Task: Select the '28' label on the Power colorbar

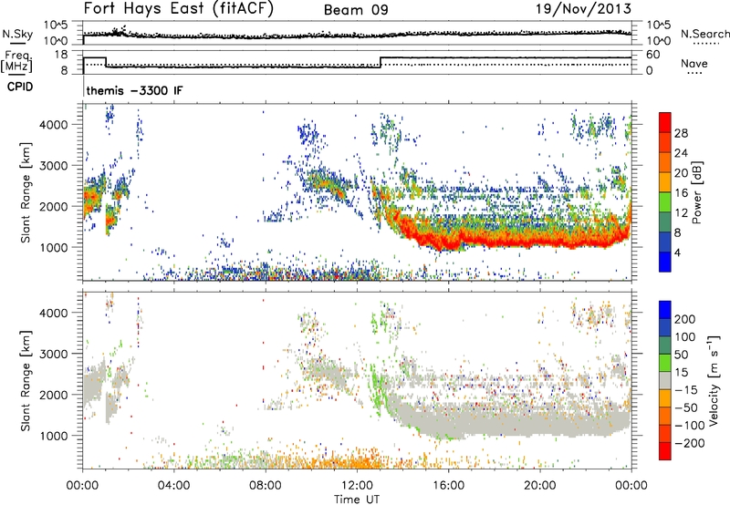Action: (x=681, y=133)
